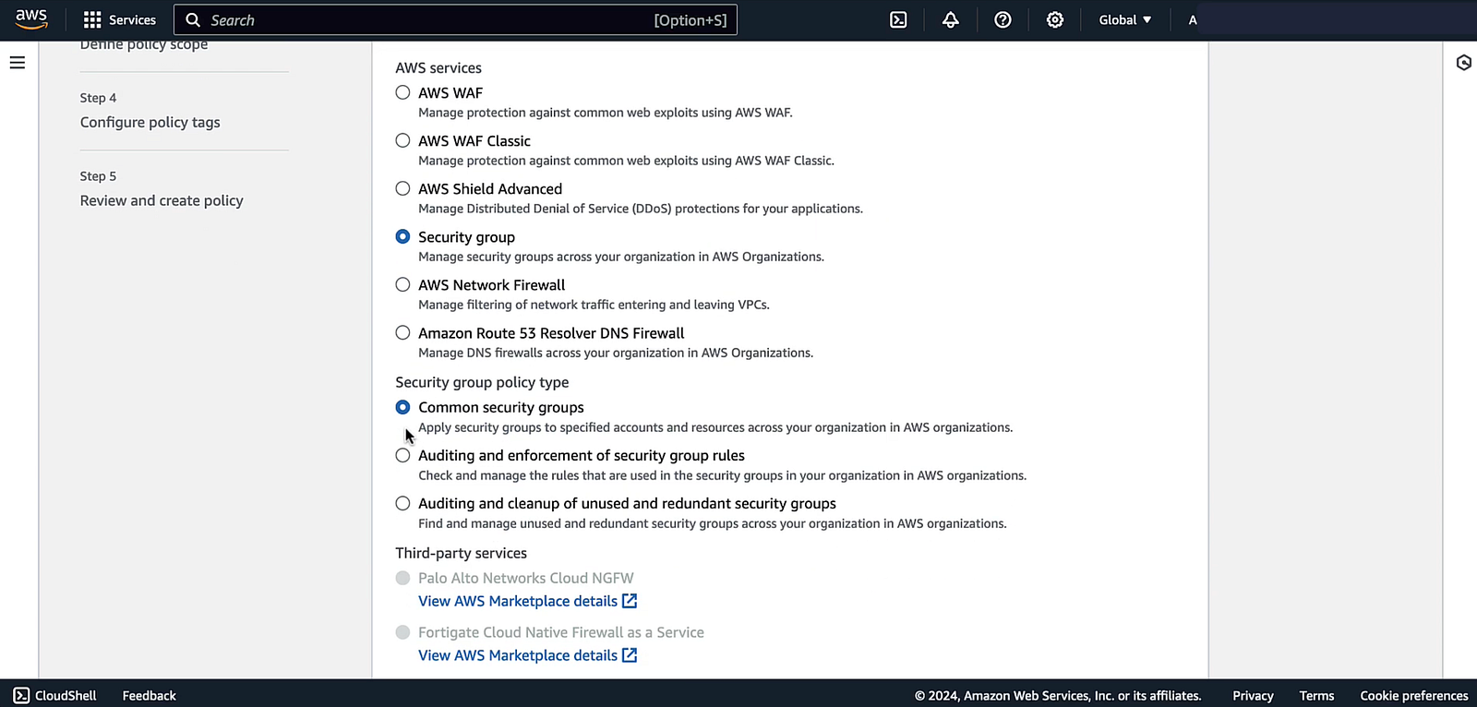Click 'Apply security groups to specified accounts' text

point(715,427)
